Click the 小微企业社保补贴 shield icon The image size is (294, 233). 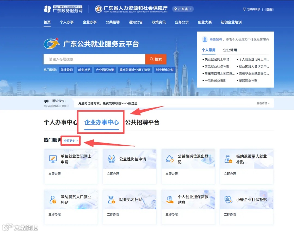point(228,200)
